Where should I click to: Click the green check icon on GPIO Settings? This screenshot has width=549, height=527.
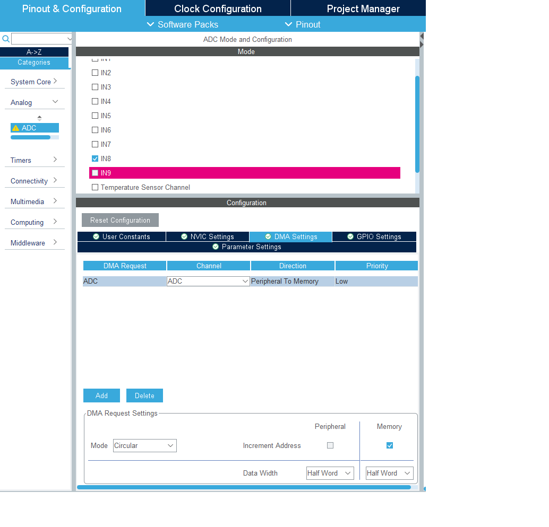point(350,237)
